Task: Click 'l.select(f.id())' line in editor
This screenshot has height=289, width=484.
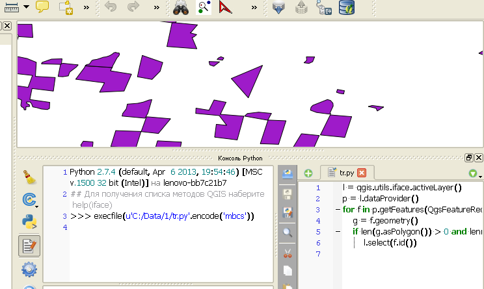Action: [x=390, y=243]
